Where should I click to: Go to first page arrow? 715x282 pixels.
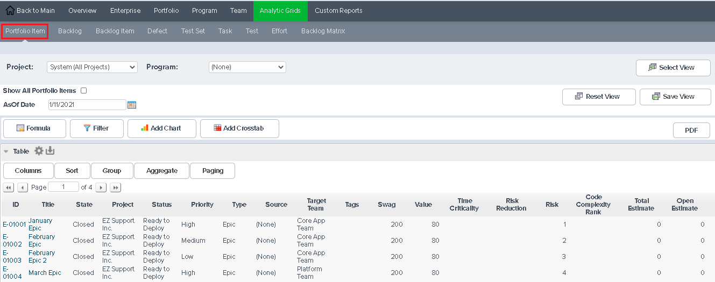tap(9, 187)
